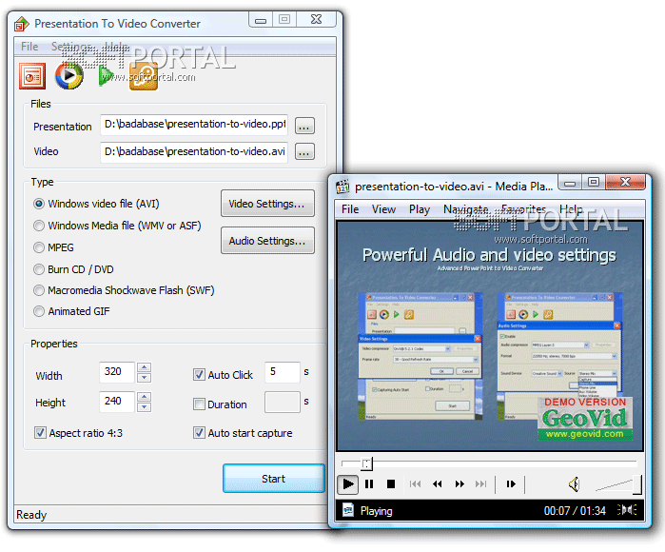665x552 pixels.
Task: Decrease Height using down spinner arrow
Action: click(x=145, y=406)
